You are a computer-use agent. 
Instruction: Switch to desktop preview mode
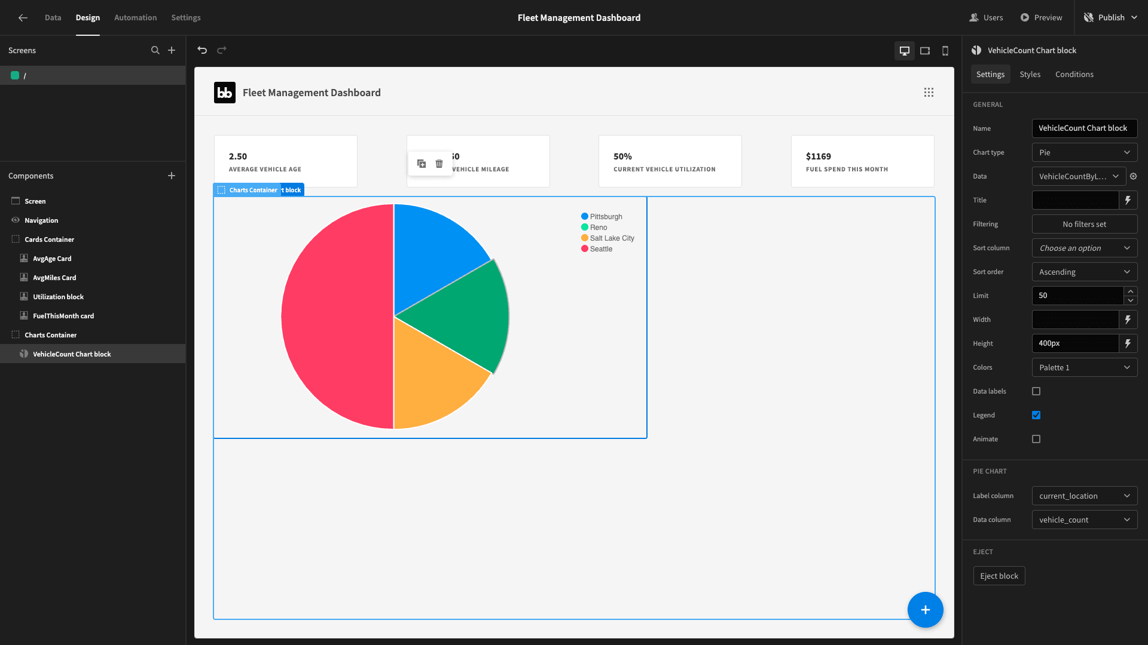[905, 51]
